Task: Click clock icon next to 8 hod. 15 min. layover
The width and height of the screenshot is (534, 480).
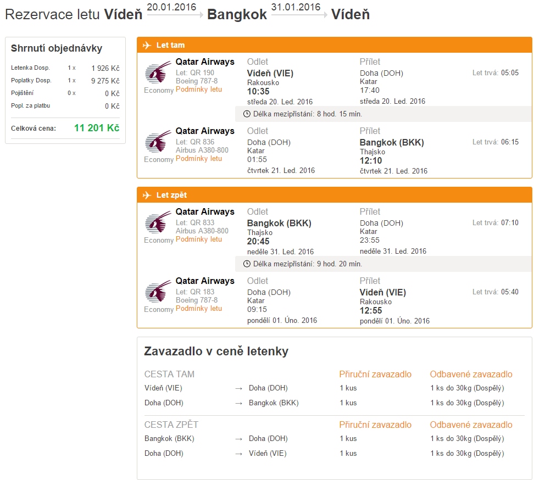Action: (x=247, y=114)
